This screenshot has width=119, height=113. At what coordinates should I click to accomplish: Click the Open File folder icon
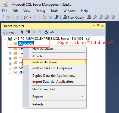tap(44, 17)
